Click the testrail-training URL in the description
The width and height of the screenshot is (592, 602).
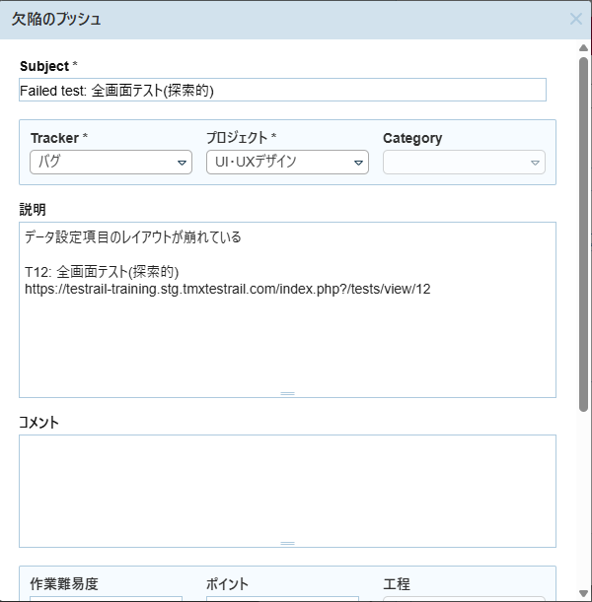[x=228, y=290]
